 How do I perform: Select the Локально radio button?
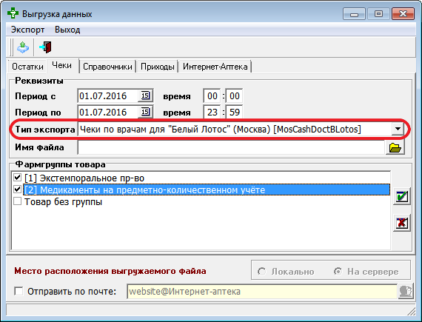[261, 272]
